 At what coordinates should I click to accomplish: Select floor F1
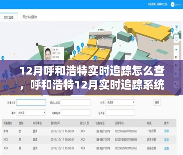(x=176, y=74)
